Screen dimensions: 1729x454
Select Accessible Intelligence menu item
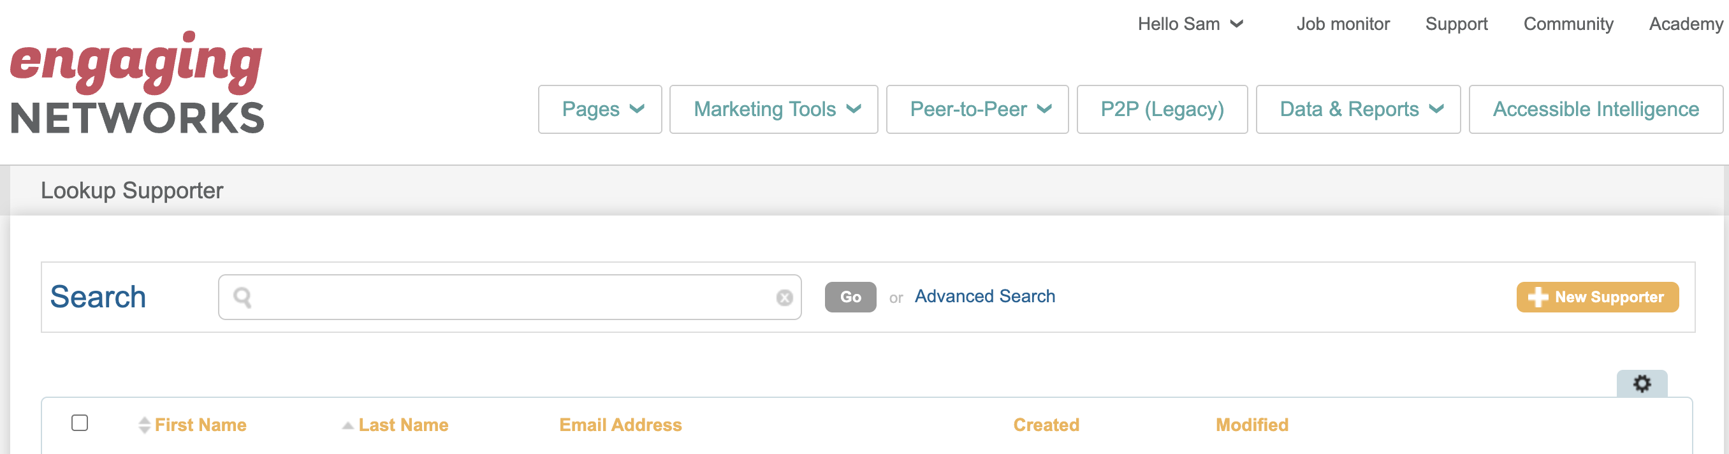[1594, 110]
